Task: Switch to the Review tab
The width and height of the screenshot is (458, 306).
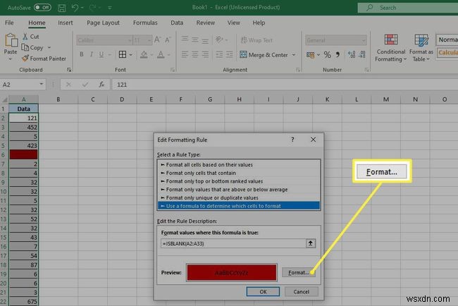Action: (x=205, y=23)
